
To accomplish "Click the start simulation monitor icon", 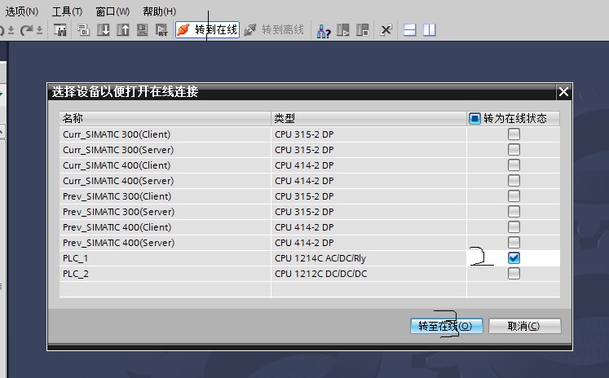I will point(142,30).
